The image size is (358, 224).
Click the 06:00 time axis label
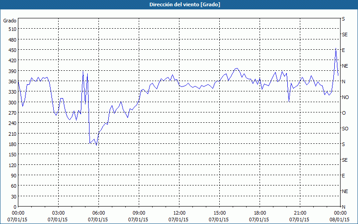98,213
